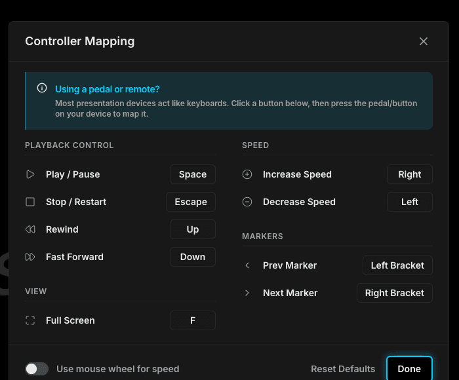Remap the Down key for Fast Forward
The width and height of the screenshot is (459, 380).
[x=193, y=257]
